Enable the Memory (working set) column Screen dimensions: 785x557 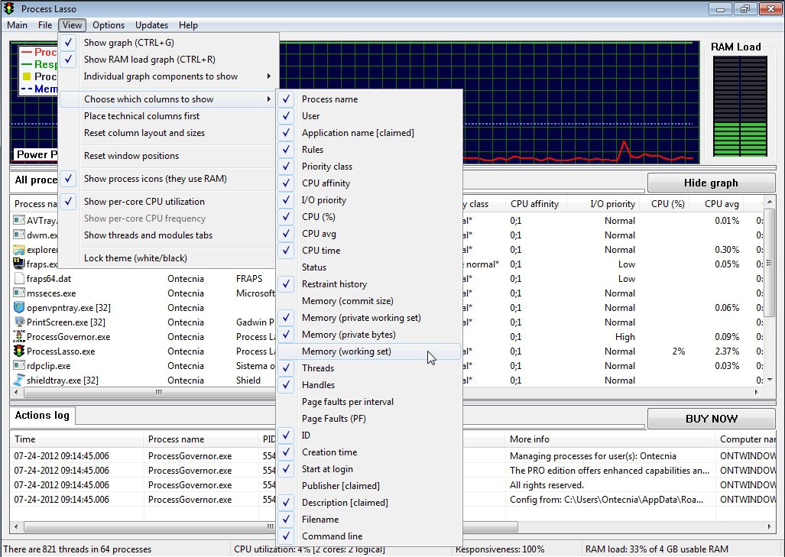(x=368, y=351)
